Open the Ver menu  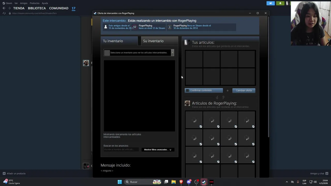[16, 3]
